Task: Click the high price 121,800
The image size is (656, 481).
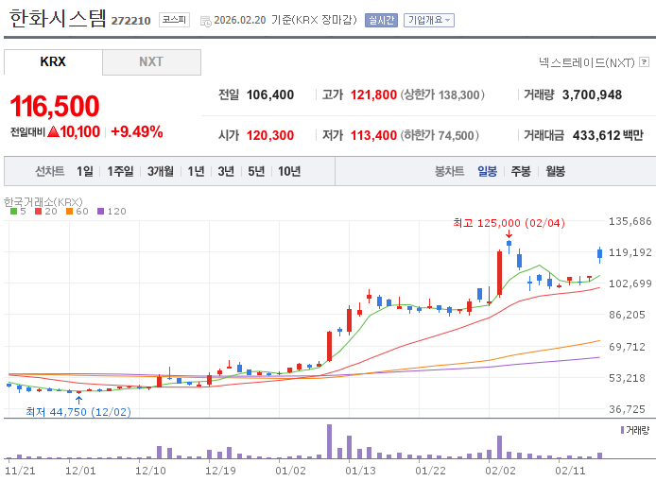Action: point(373,94)
